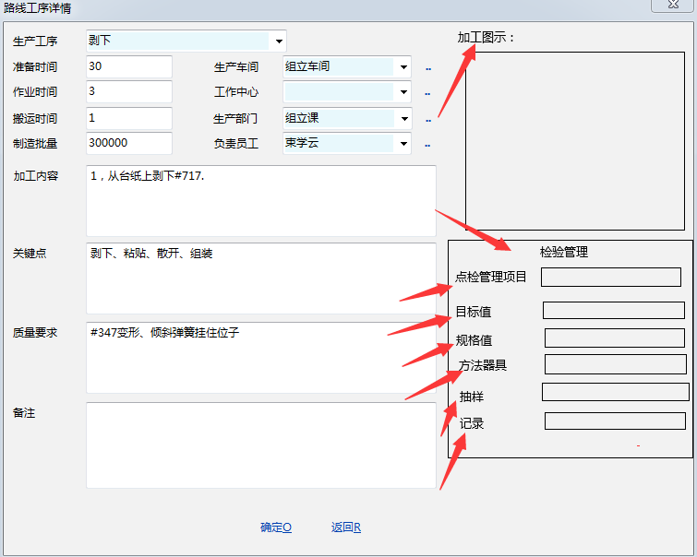Click the empty 加工图示 image area
Viewport: 697px width, 557px height.
point(574,140)
